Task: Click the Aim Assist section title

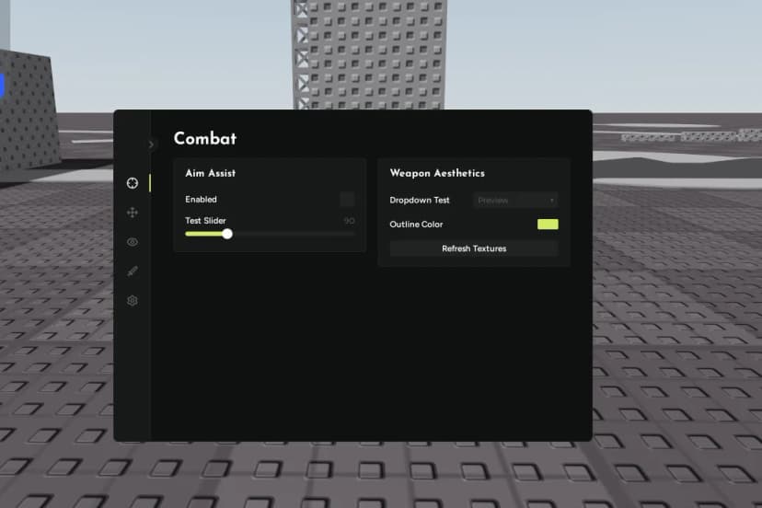Action: (210, 173)
